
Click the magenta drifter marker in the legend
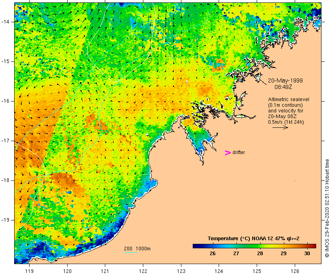click(x=228, y=153)
